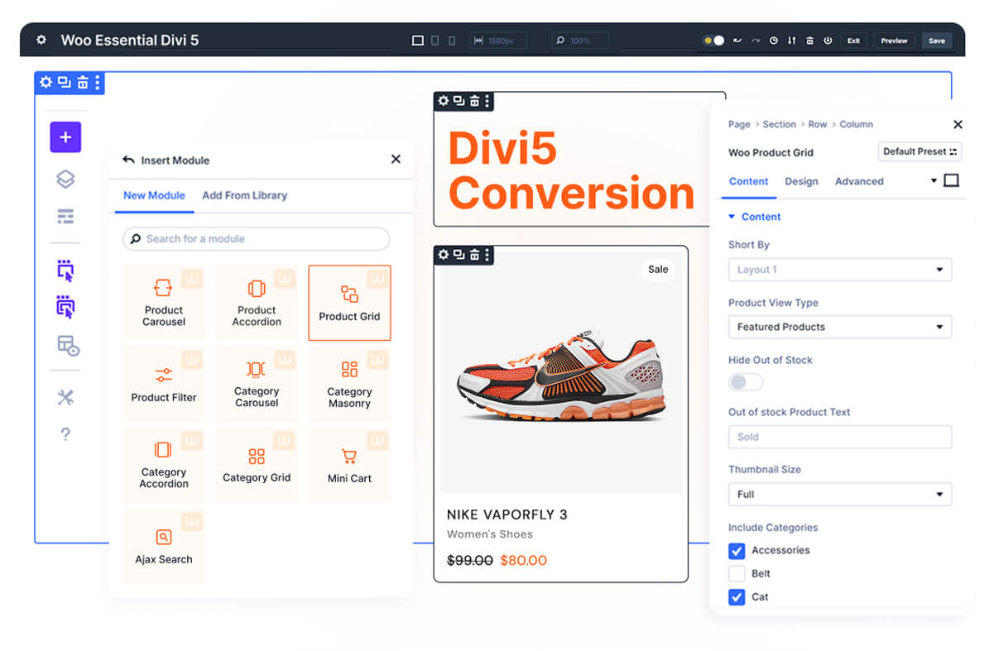Click the redo arrow in the top bar

point(756,41)
